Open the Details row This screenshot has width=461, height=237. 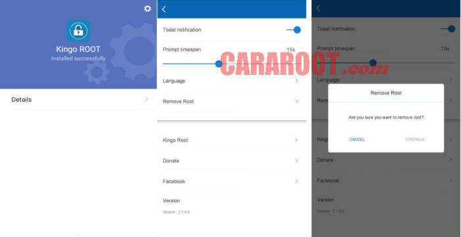(x=78, y=100)
